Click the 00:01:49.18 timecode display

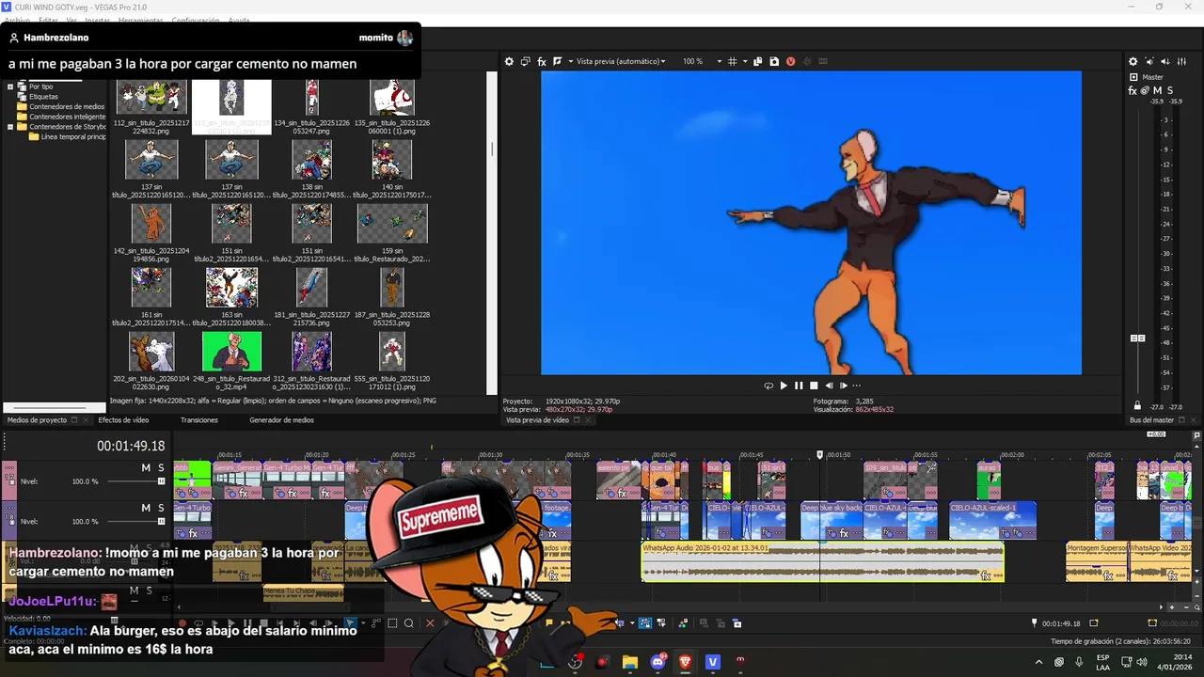[131, 446]
